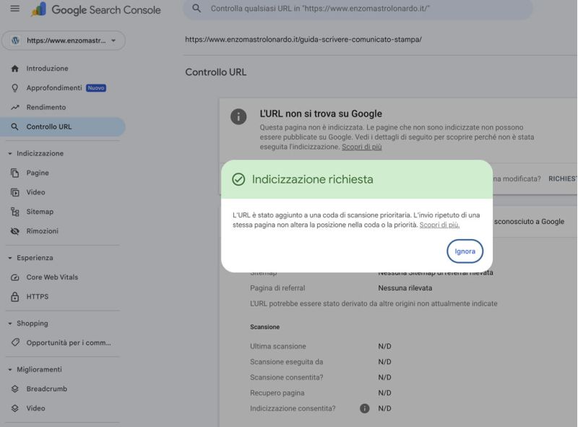Collapse the Esperienza section
The height and width of the screenshot is (427, 578).
10,258
